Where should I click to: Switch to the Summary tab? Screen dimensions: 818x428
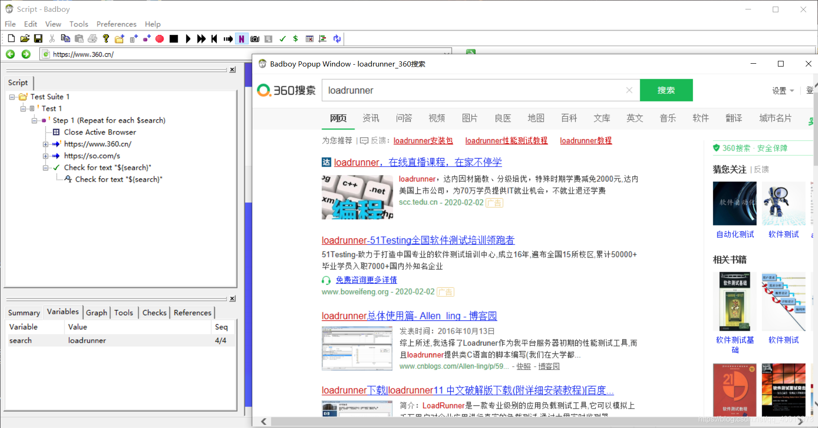(24, 312)
